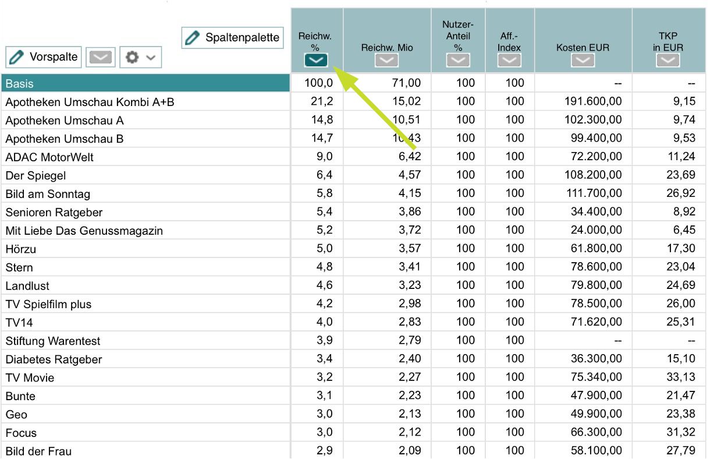Click gray dropdown arrow beside Vorspalte
Screen dimensions: 710x459
coord(101,58)
